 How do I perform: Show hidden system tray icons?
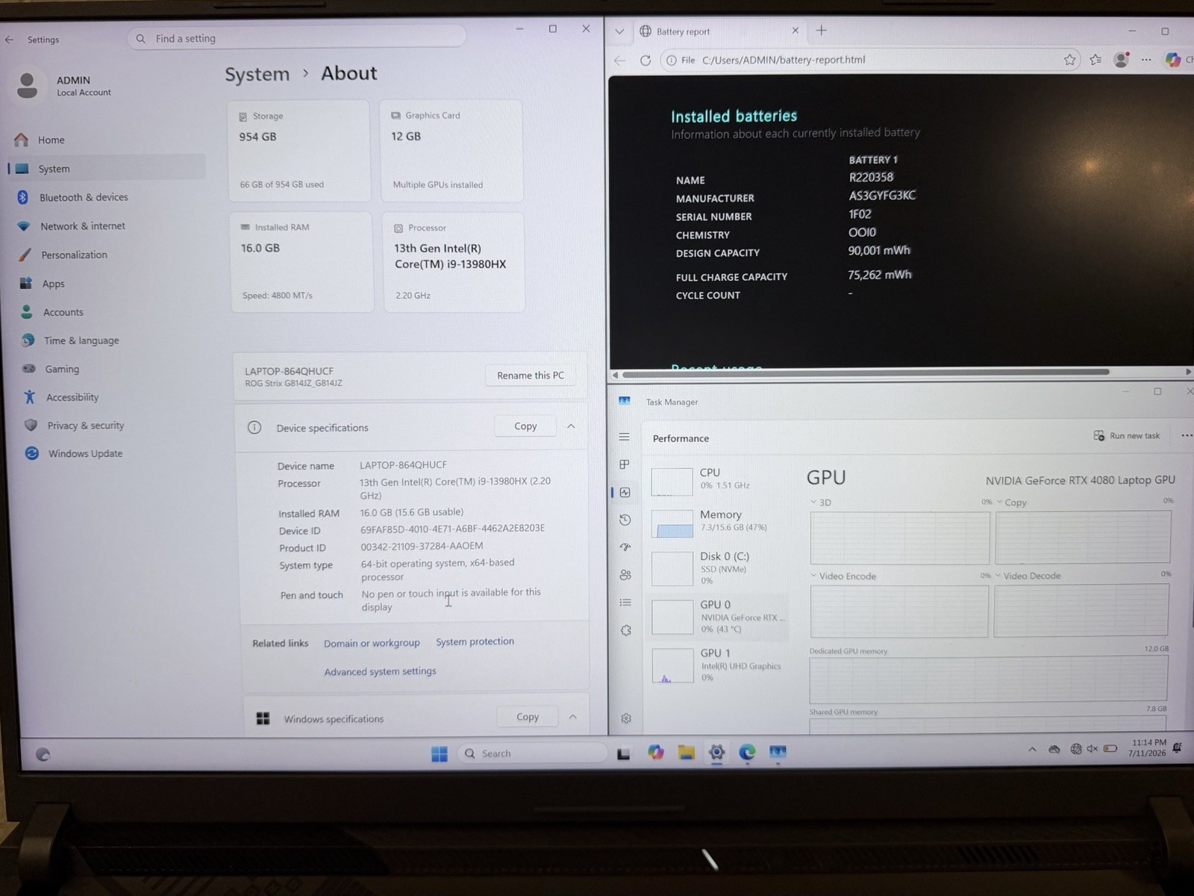tap(1032, 749)
